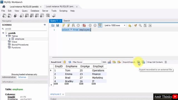
Task: Go to the Workbench home screen icon
Action: click(4, 7)
